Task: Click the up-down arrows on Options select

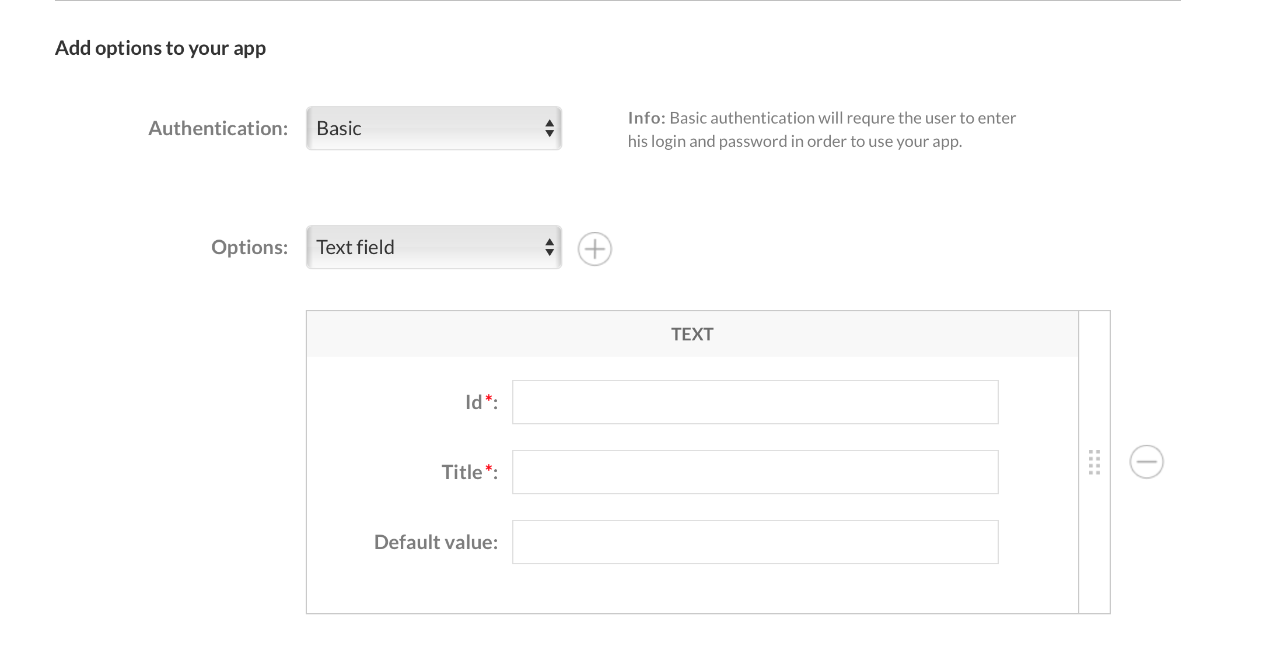Action: 549,247
